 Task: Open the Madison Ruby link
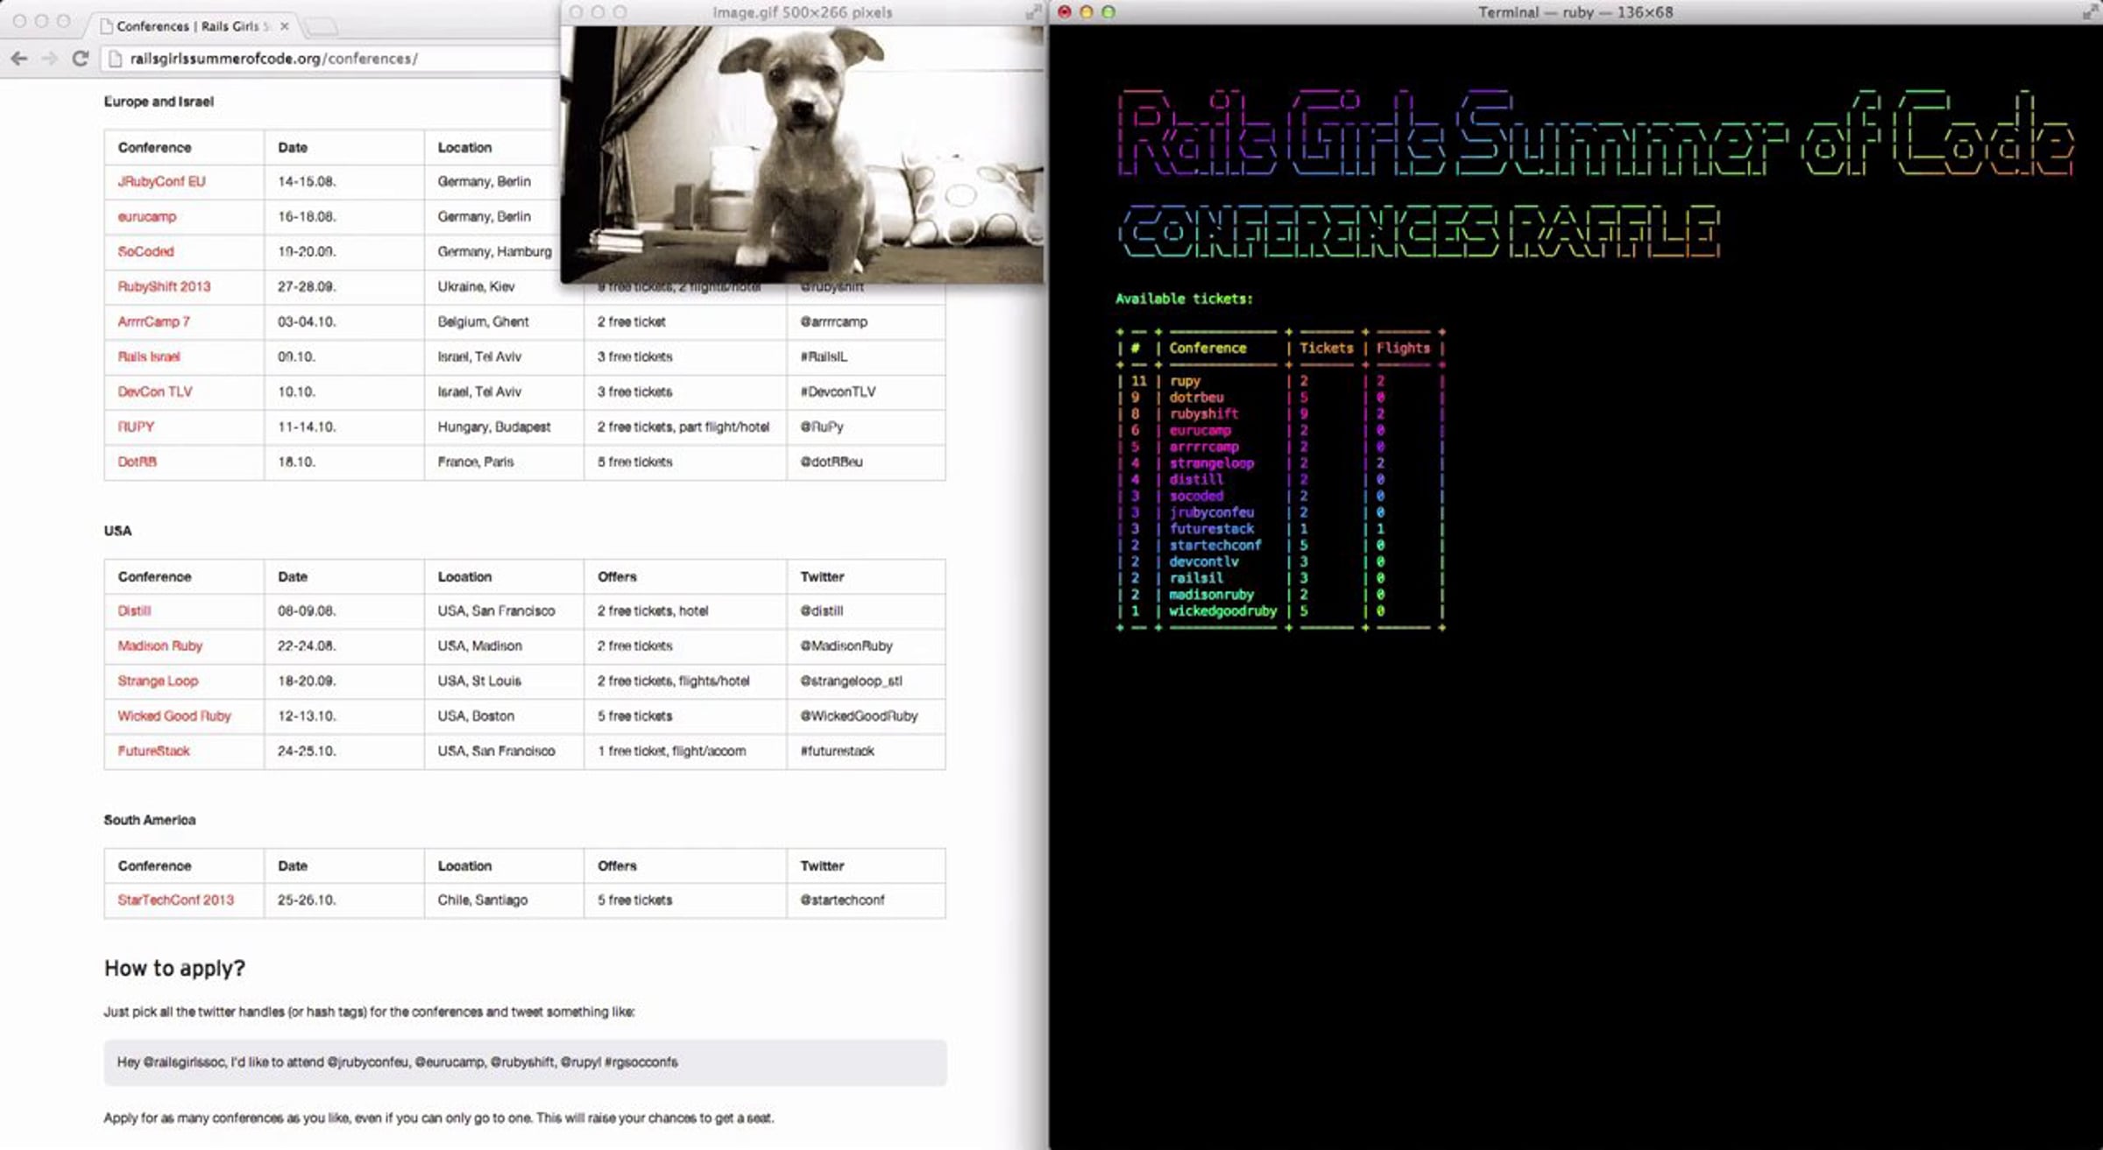click(159, 646)
